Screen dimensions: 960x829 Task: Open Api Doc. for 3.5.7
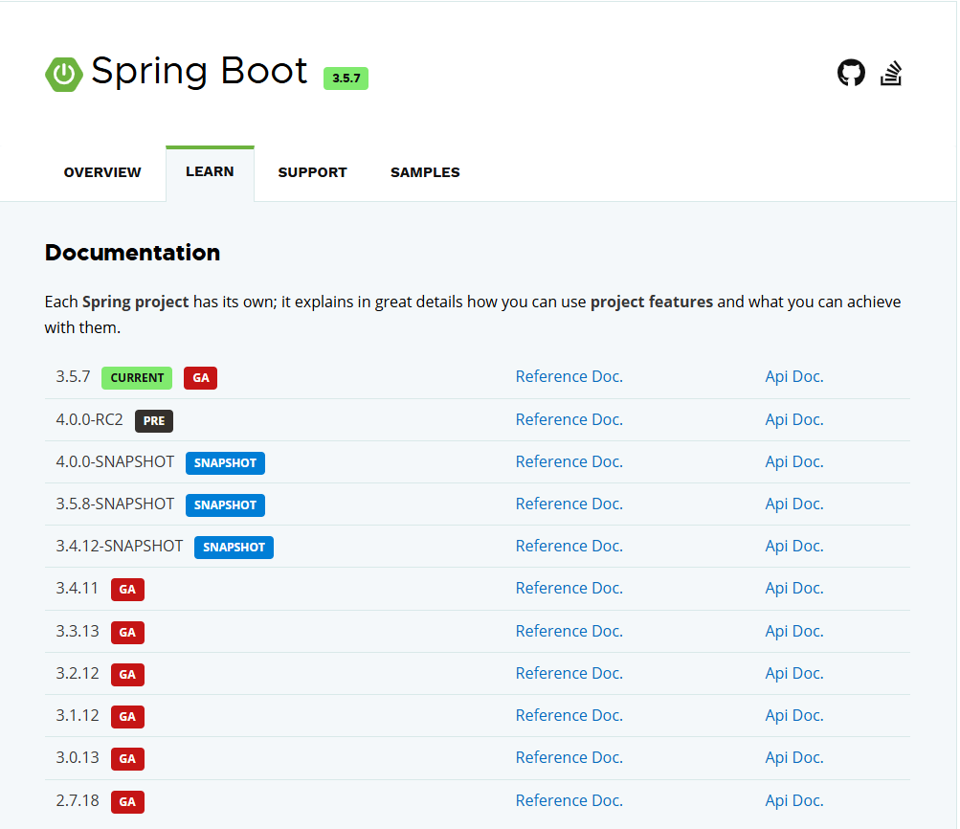tap(794, 376)
